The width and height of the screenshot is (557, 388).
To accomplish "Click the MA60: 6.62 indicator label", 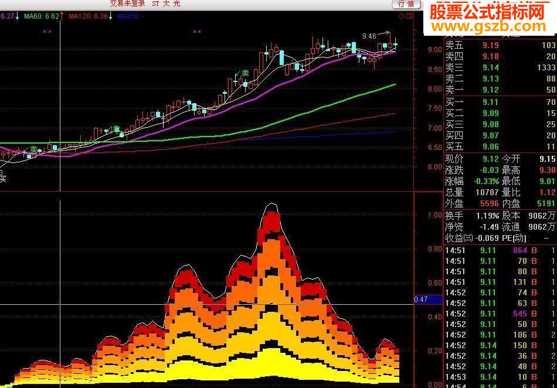I will click(x=42, y=16).
